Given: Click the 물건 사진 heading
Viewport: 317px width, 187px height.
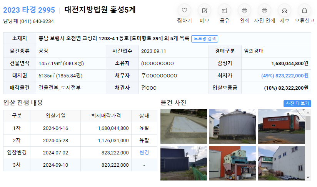Looking at the screenshot, I should (173, 103).
